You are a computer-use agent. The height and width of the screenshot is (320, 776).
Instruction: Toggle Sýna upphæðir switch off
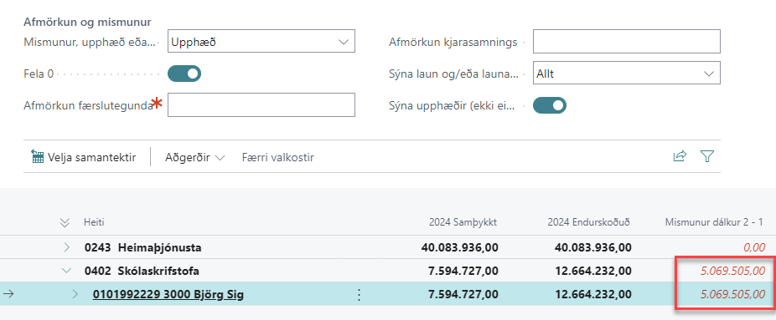(x=550, y=105)
